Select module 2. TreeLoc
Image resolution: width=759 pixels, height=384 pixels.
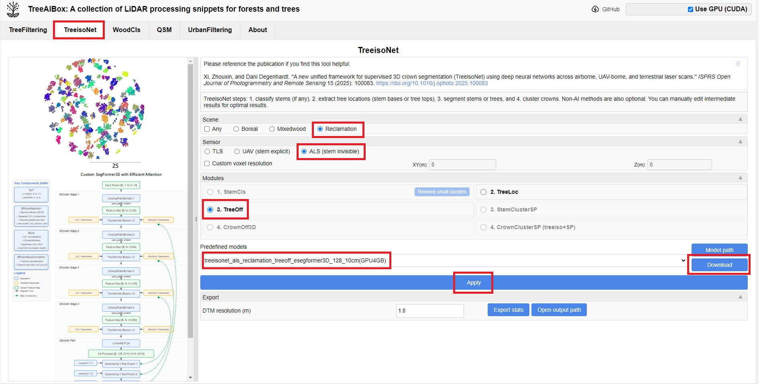[483, 192]
